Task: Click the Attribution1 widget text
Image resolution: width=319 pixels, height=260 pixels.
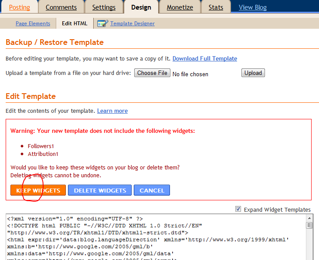Action: pyautogui.click(x=43, y=154)
